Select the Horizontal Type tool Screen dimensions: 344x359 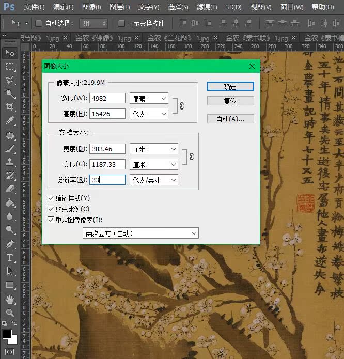(x=10, y=258)
